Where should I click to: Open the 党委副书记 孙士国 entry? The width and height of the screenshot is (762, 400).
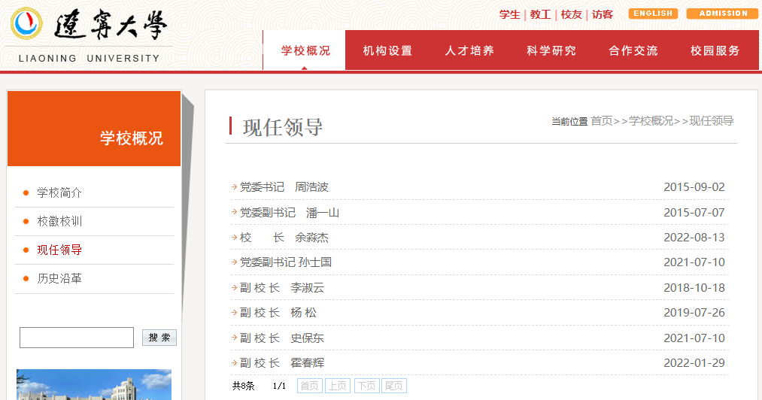(x=286, y=262)
